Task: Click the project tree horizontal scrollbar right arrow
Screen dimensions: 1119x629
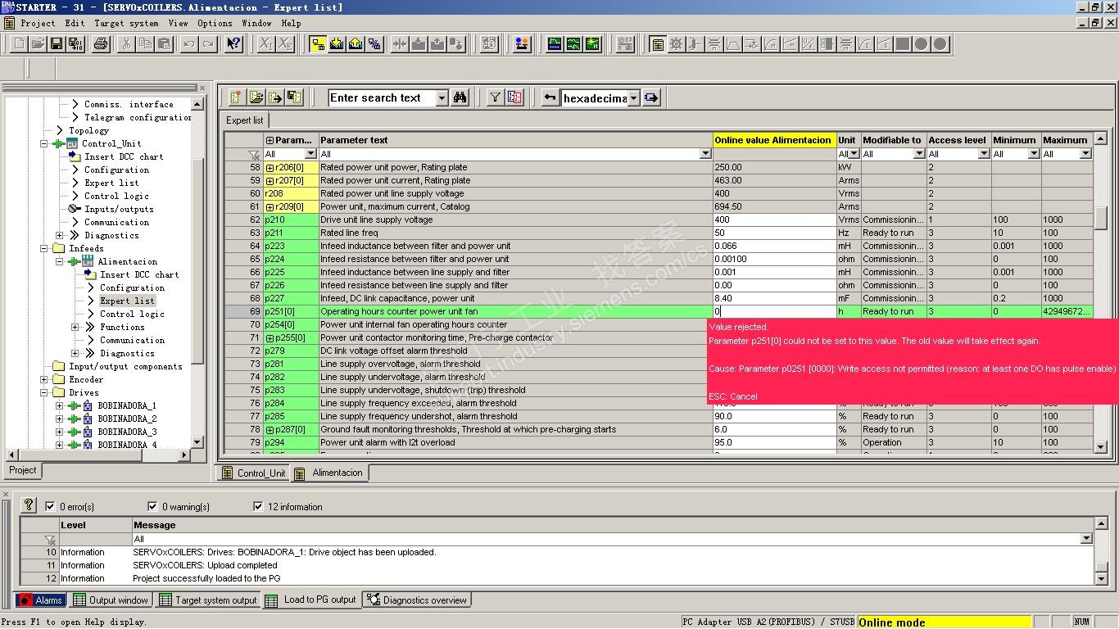Action: coord(185,455)
